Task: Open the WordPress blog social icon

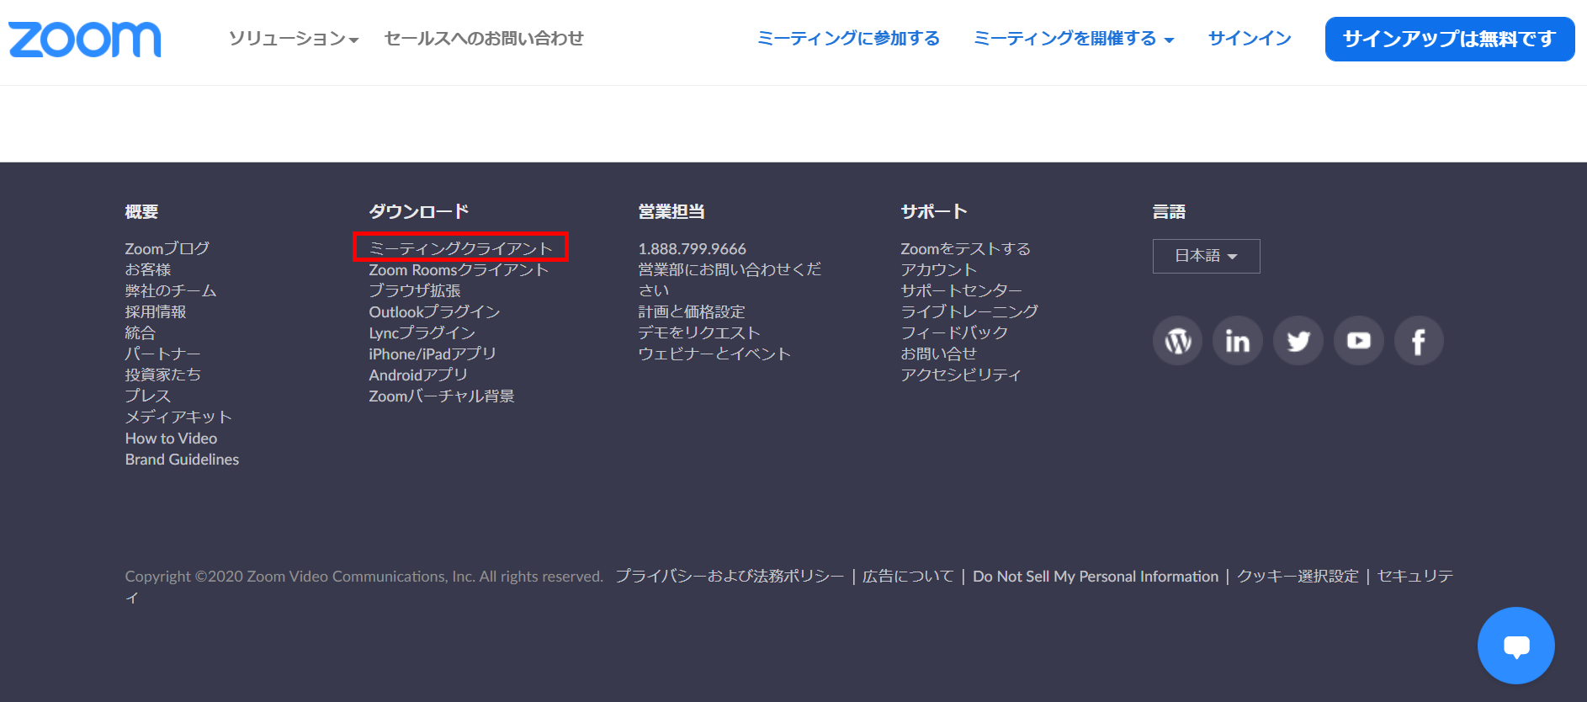Action: coord(1177,341)
